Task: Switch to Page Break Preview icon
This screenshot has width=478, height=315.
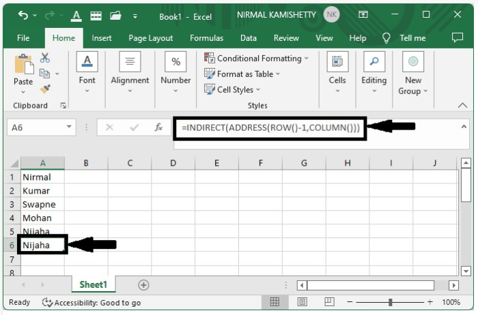Action: (x=330, y=301)
